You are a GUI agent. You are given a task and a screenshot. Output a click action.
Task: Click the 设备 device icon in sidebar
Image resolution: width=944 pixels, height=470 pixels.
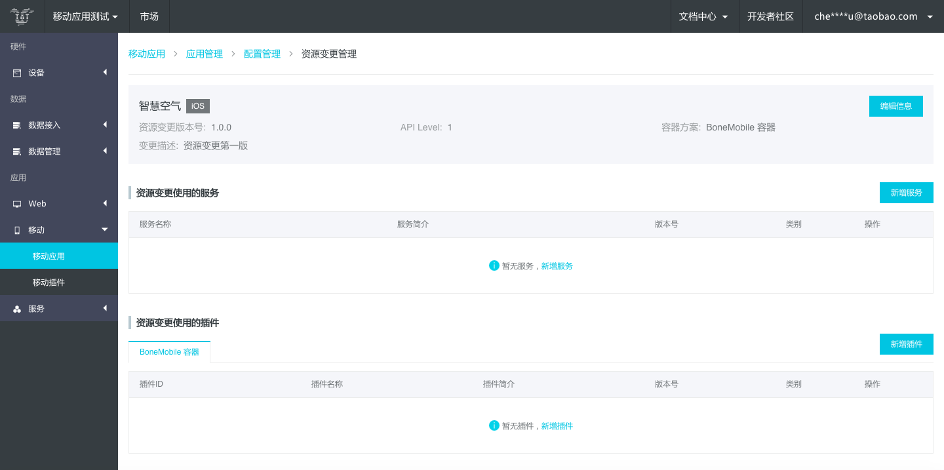pyautogui.click(x=17, y=73)
